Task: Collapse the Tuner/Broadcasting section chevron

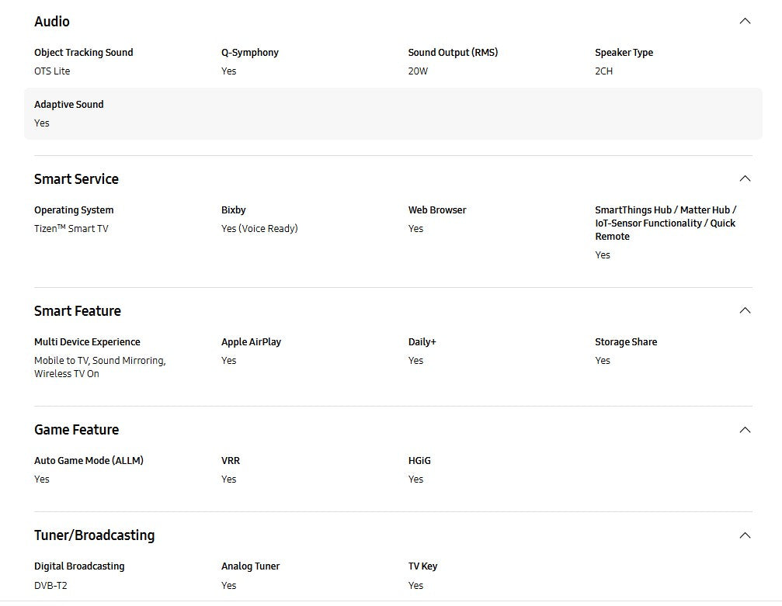Action: pos(746,535)
